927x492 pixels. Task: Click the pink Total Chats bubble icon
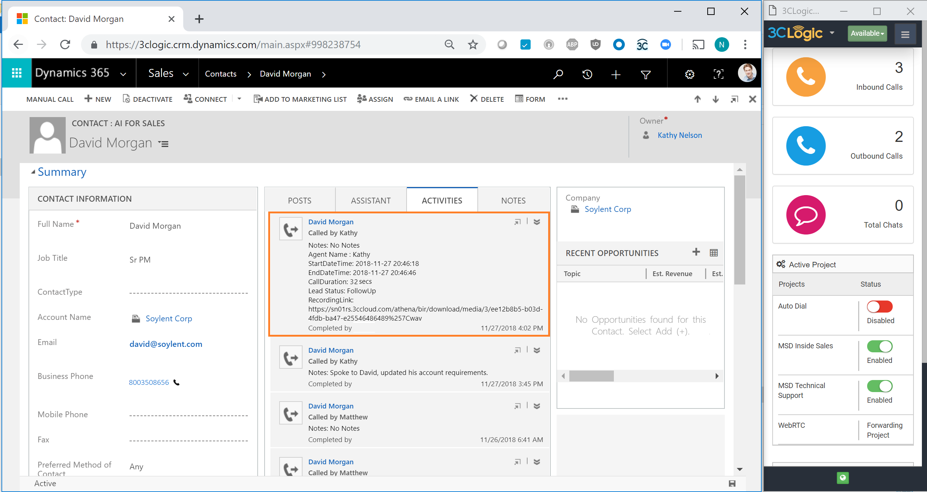(806, 215)
